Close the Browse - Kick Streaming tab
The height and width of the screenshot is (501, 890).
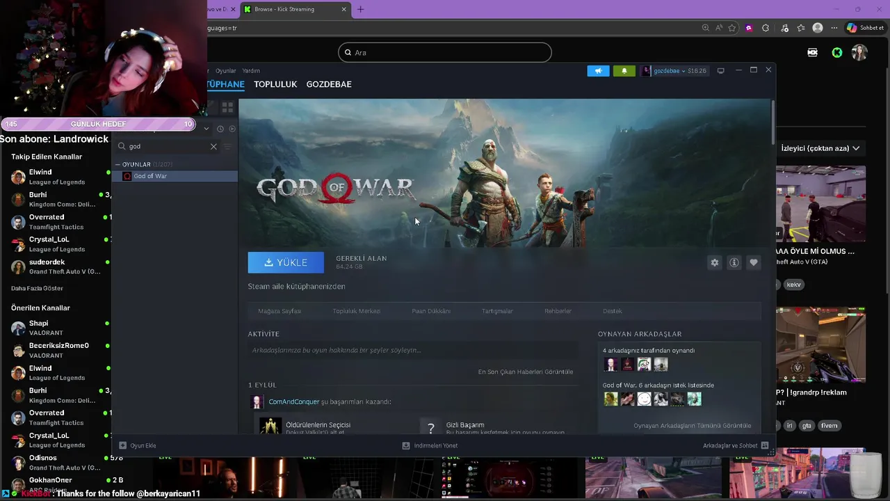point(343,9)
